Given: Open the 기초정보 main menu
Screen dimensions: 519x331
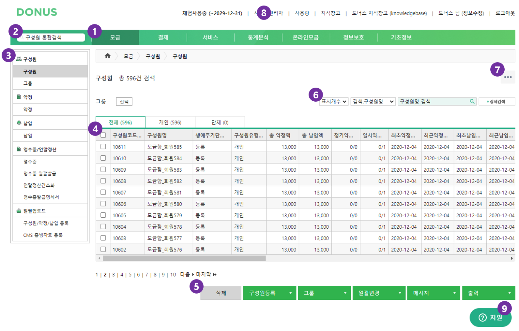Looking at the screenshot, I should tap(401, 37).
